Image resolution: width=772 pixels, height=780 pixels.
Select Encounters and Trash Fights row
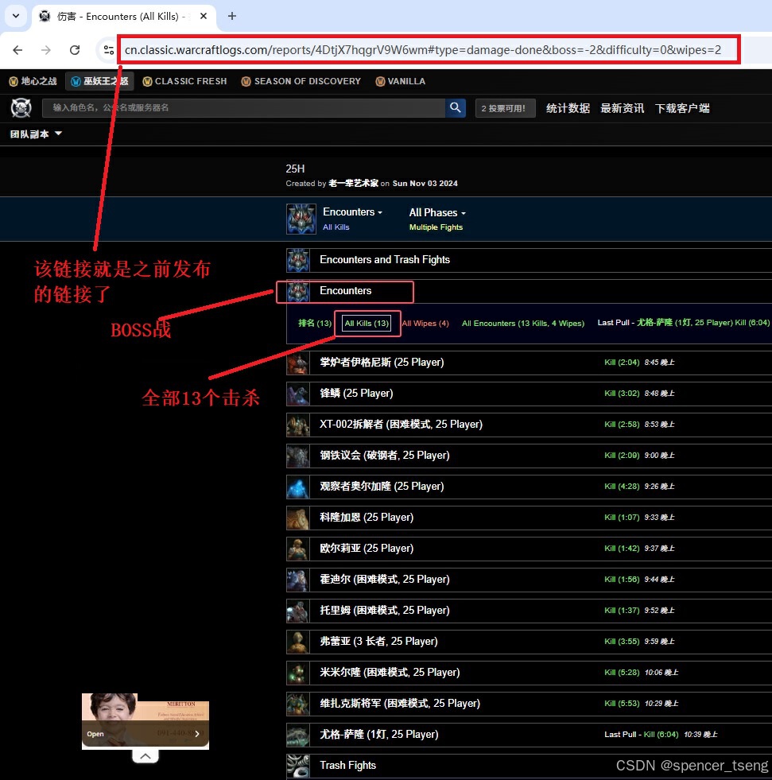pos(529,260)
